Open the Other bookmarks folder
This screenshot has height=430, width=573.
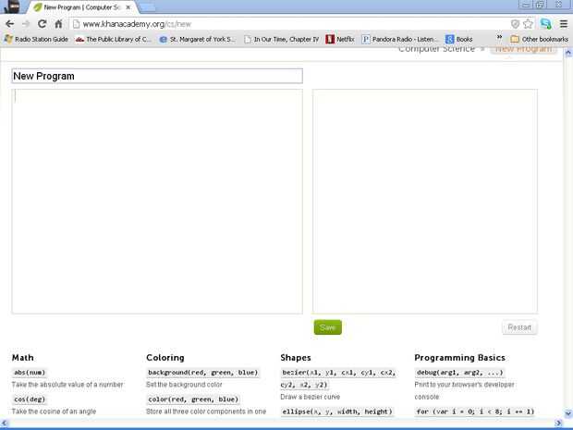pyautogui.click(x=540, y=39)
